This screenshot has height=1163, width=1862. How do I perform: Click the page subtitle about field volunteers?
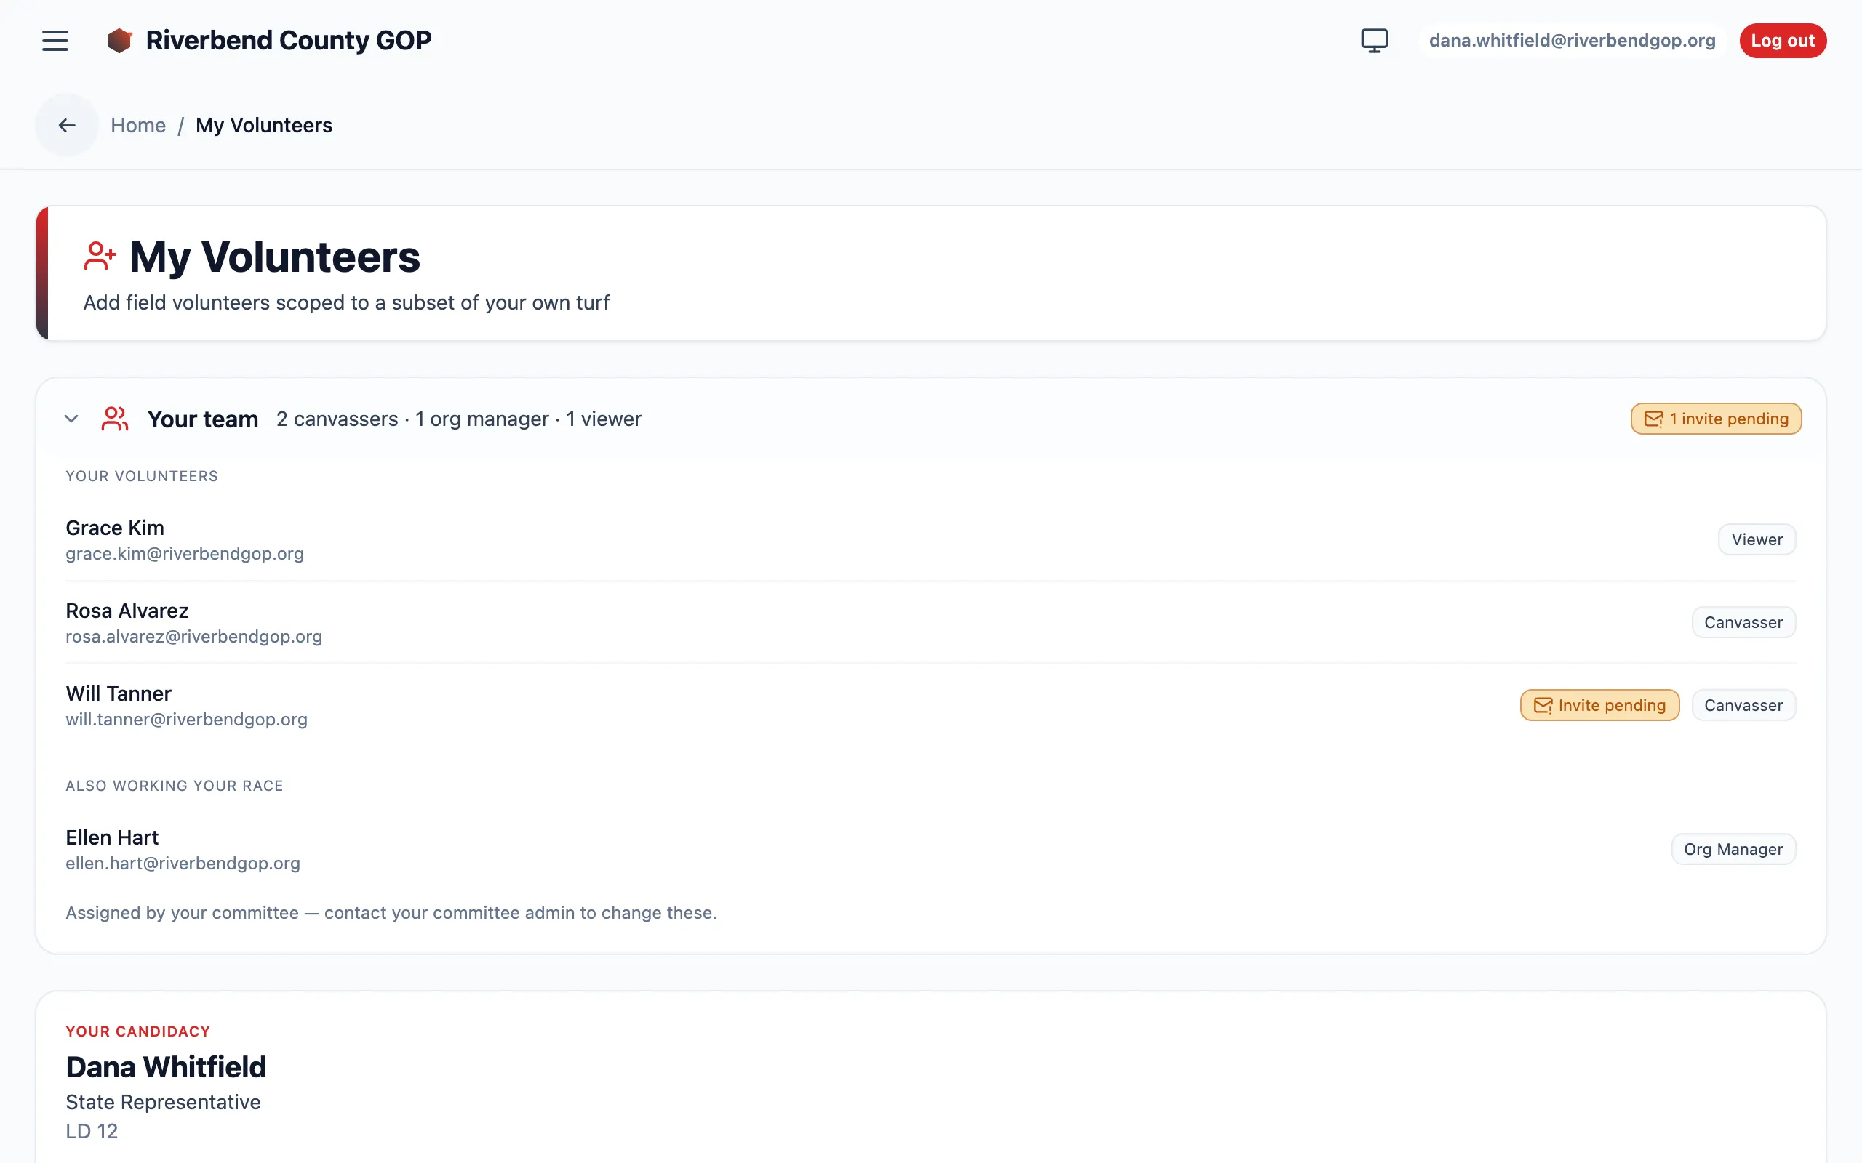coord(346,303)
